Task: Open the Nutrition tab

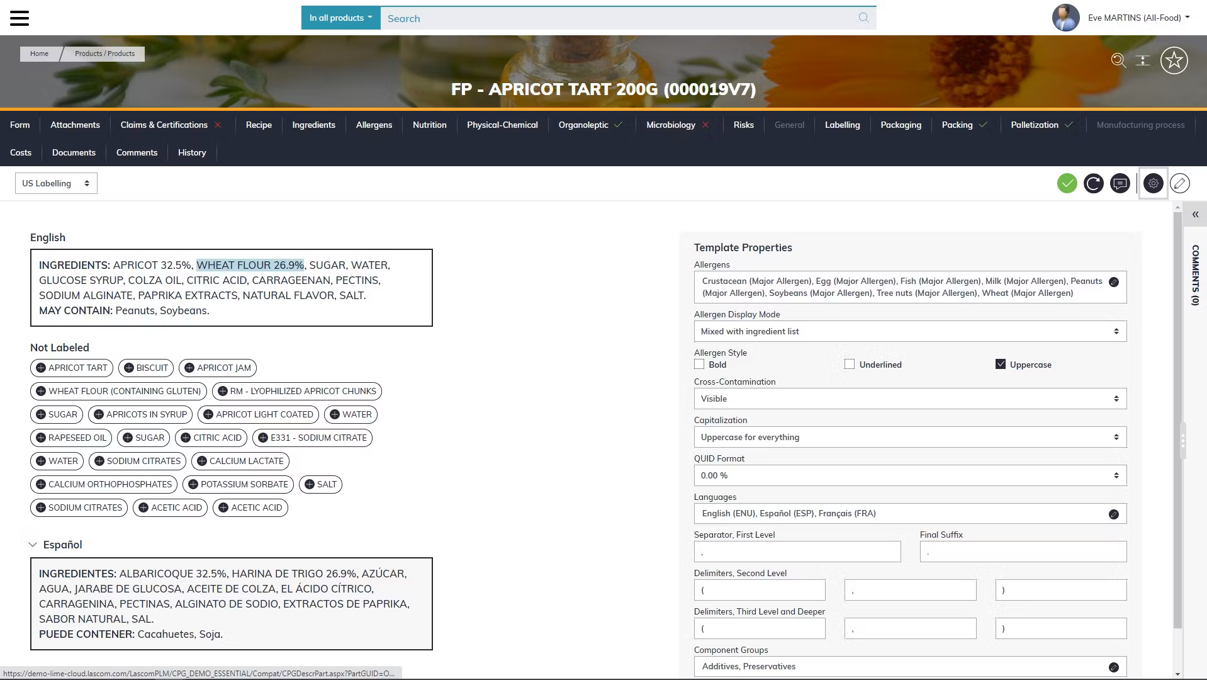Action: [430, 125]
